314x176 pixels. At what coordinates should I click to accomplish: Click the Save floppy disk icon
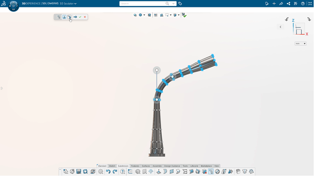click(x=79, y=171)
